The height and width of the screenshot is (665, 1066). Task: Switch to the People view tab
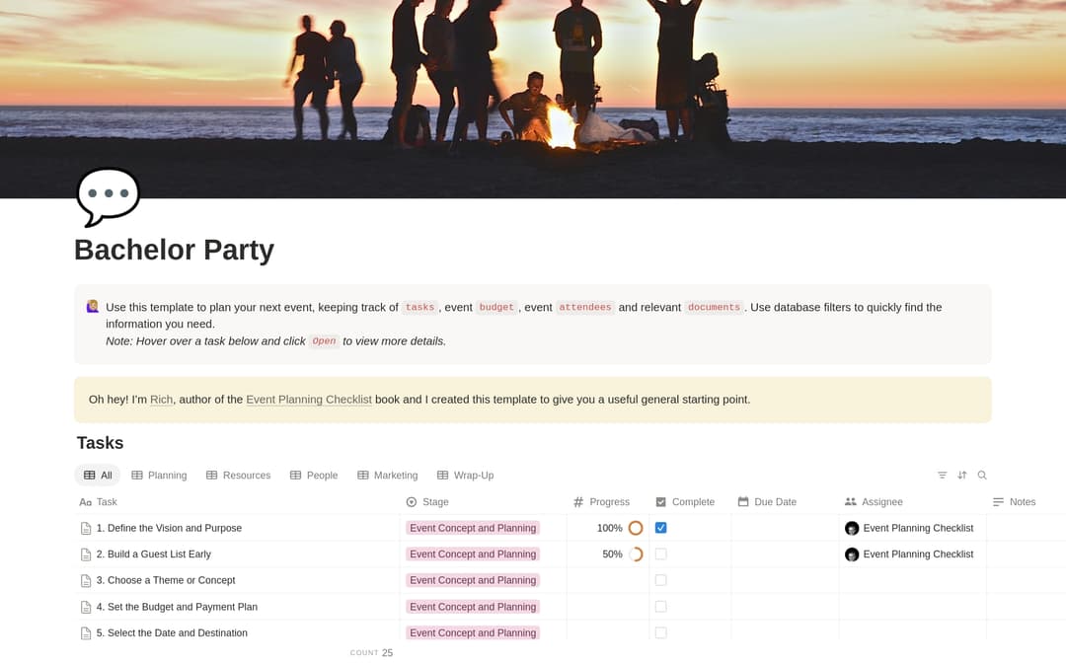click(x=314, y=476)
